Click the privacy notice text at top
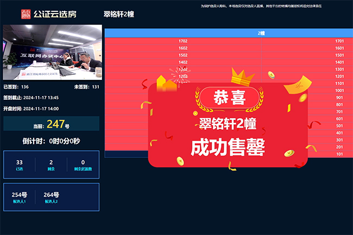The image size is (353, 235). pos(261,6)
